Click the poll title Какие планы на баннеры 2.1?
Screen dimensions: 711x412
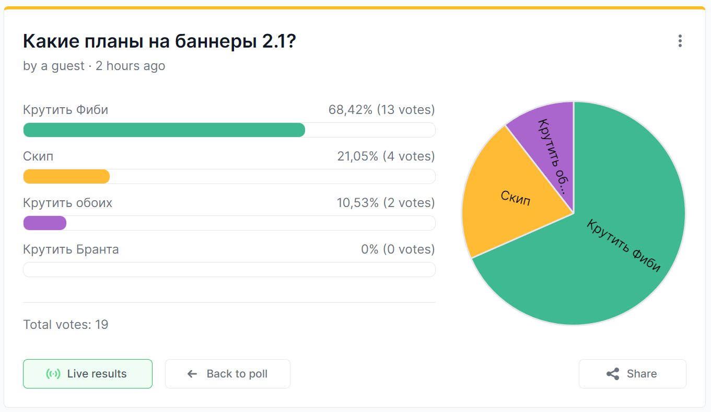point(160,41)
